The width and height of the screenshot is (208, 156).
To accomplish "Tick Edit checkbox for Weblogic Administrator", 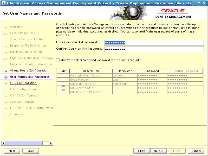I will coord(63,75).
